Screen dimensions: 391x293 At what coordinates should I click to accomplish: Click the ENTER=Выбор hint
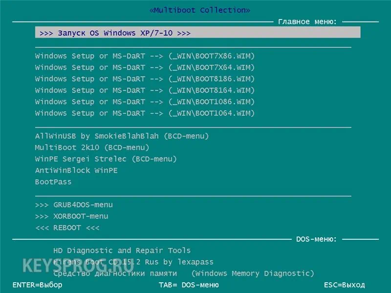(38, 285)
